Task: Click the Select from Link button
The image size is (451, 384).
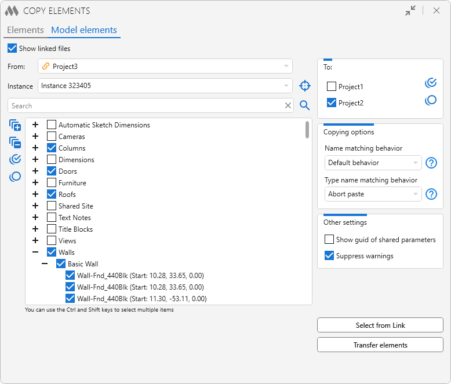Action: (x=380, y=326)
